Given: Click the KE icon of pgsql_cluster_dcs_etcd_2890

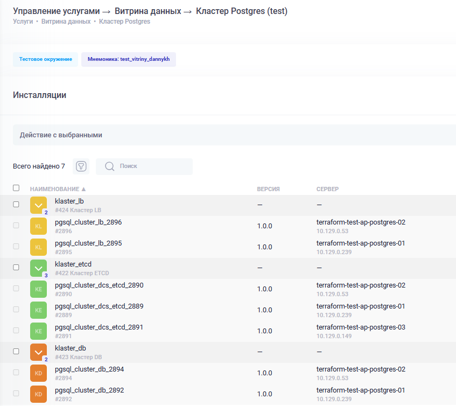Looking at the screenshot, I should pos(38,289).
